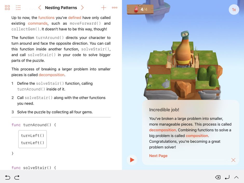The image size is (244, 183).
Task: Select the Nesting Patterns page title
Action: pyautogui.click(x=61, y=8)
